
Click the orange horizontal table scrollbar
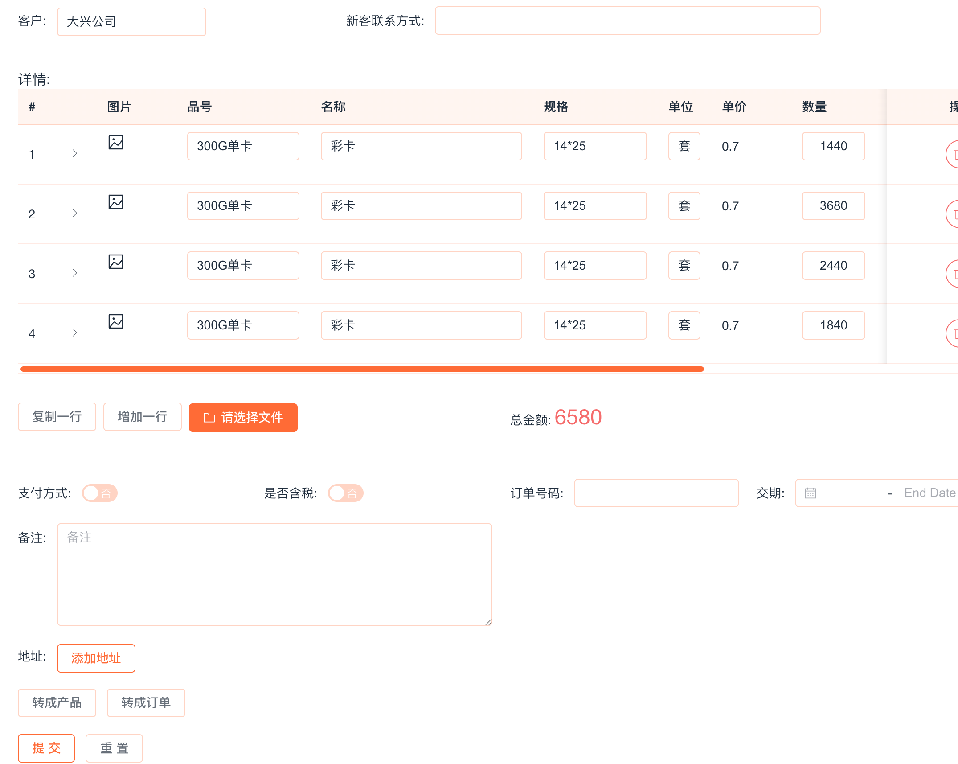point(362,369)
